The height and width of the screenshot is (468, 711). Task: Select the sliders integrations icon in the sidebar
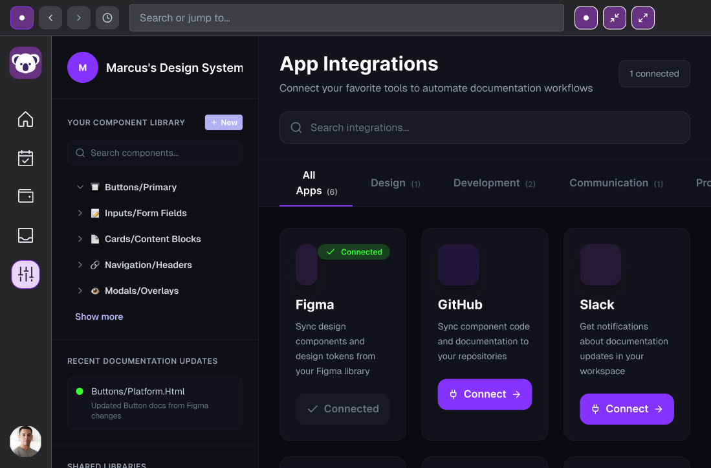tap(25, 274)
